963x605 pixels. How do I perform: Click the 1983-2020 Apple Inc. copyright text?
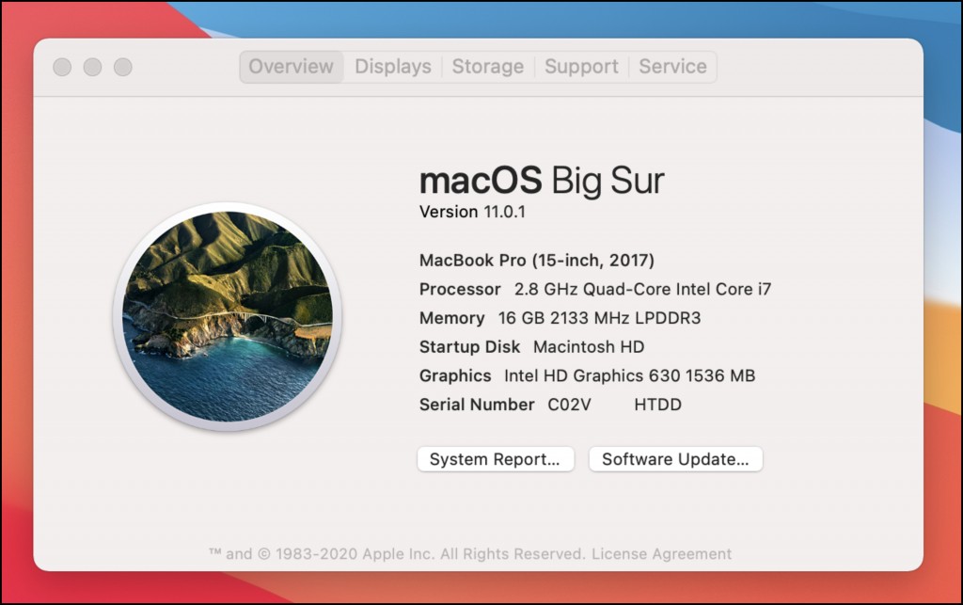click(397, 554)
